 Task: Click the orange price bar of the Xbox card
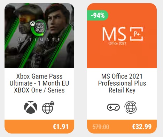pos(39,127)
